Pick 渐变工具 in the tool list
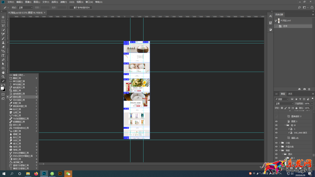Image resolution: width=315 pixels, height=177 pixels. coord(17,159)
